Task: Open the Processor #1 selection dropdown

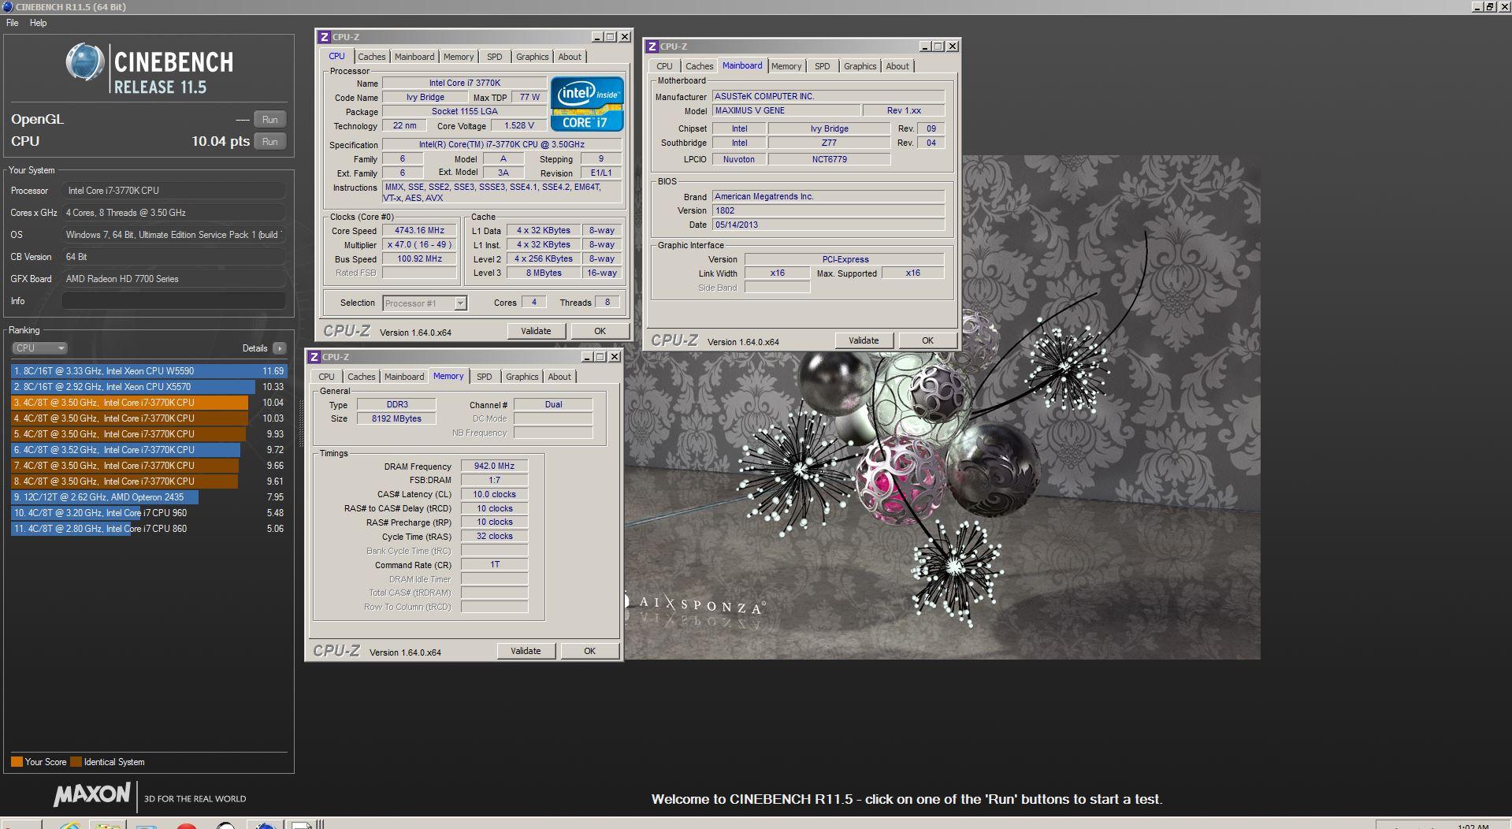Action: (x=425, y=303)
